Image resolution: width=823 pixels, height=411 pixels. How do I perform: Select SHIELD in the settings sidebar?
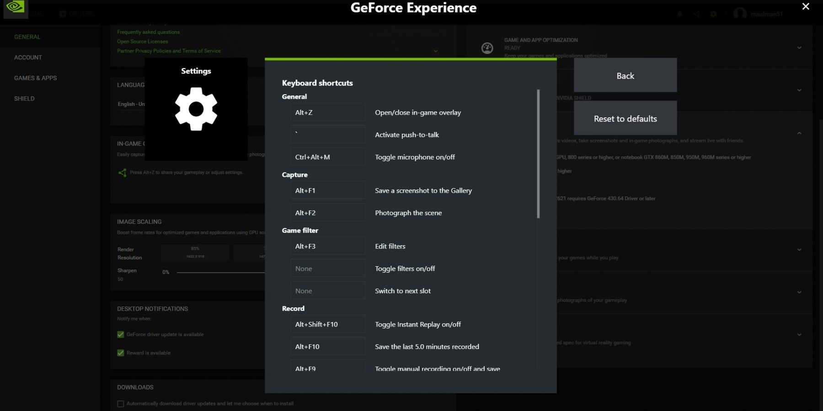point(24,99)
